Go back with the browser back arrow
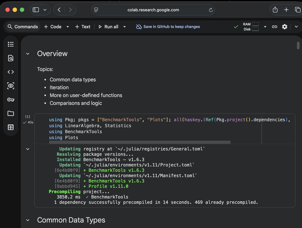The image size is (302, 228). tap(59, 10)
